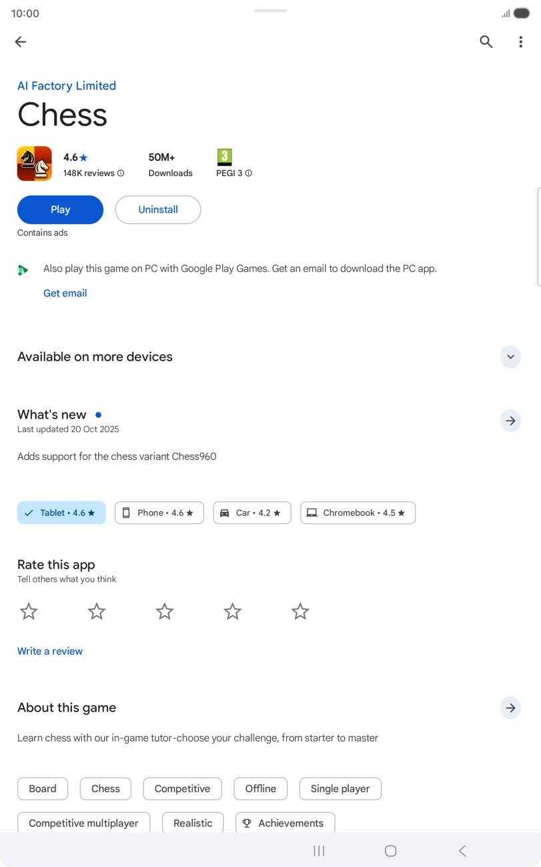Screen dimensions: 541x867
Task: Select the Phone ratings chip
Action: tap(159, 513)
